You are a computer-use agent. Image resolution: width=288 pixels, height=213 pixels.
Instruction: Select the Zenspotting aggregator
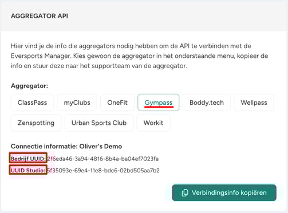[x=36, y=123]
